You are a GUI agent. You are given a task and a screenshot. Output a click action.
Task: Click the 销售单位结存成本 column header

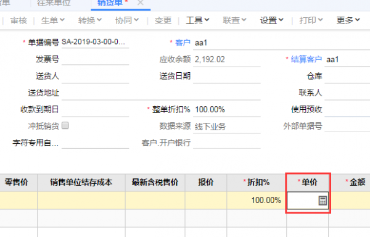click(81, 182)
